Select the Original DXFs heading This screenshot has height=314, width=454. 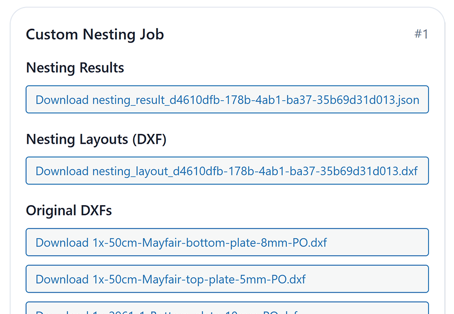pyautogui.click(x=69, y=211)
